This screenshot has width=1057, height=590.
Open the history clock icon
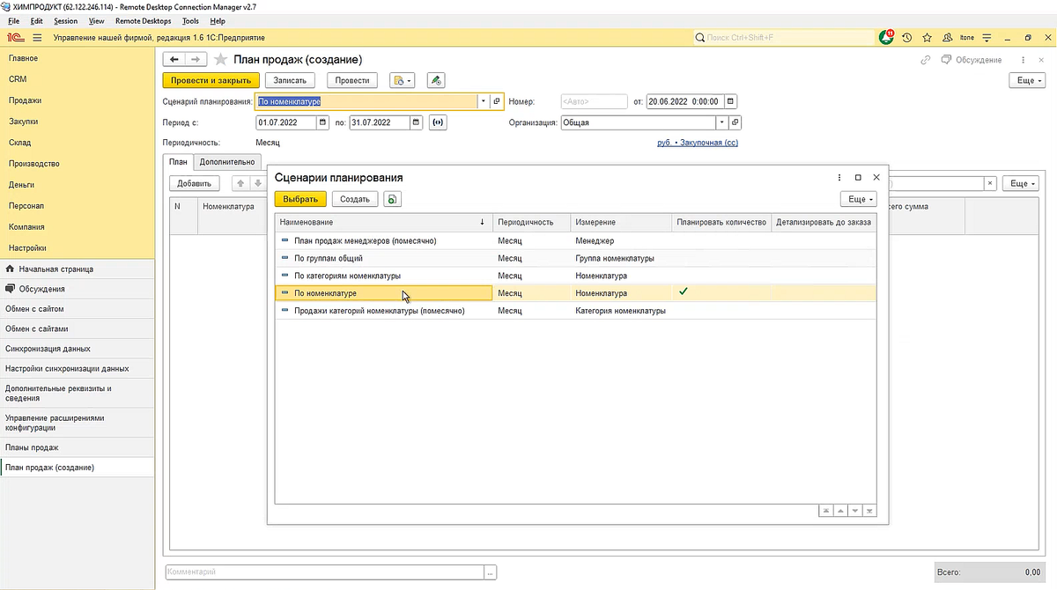[906, 38]
